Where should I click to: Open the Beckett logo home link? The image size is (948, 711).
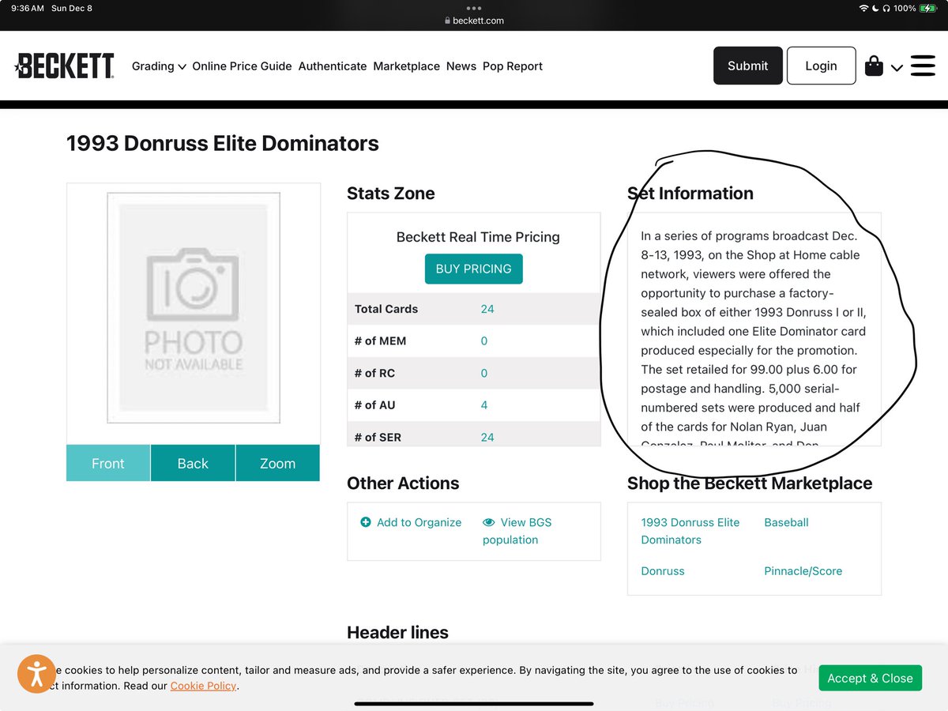pyautogui.click(x=65, y=66)
